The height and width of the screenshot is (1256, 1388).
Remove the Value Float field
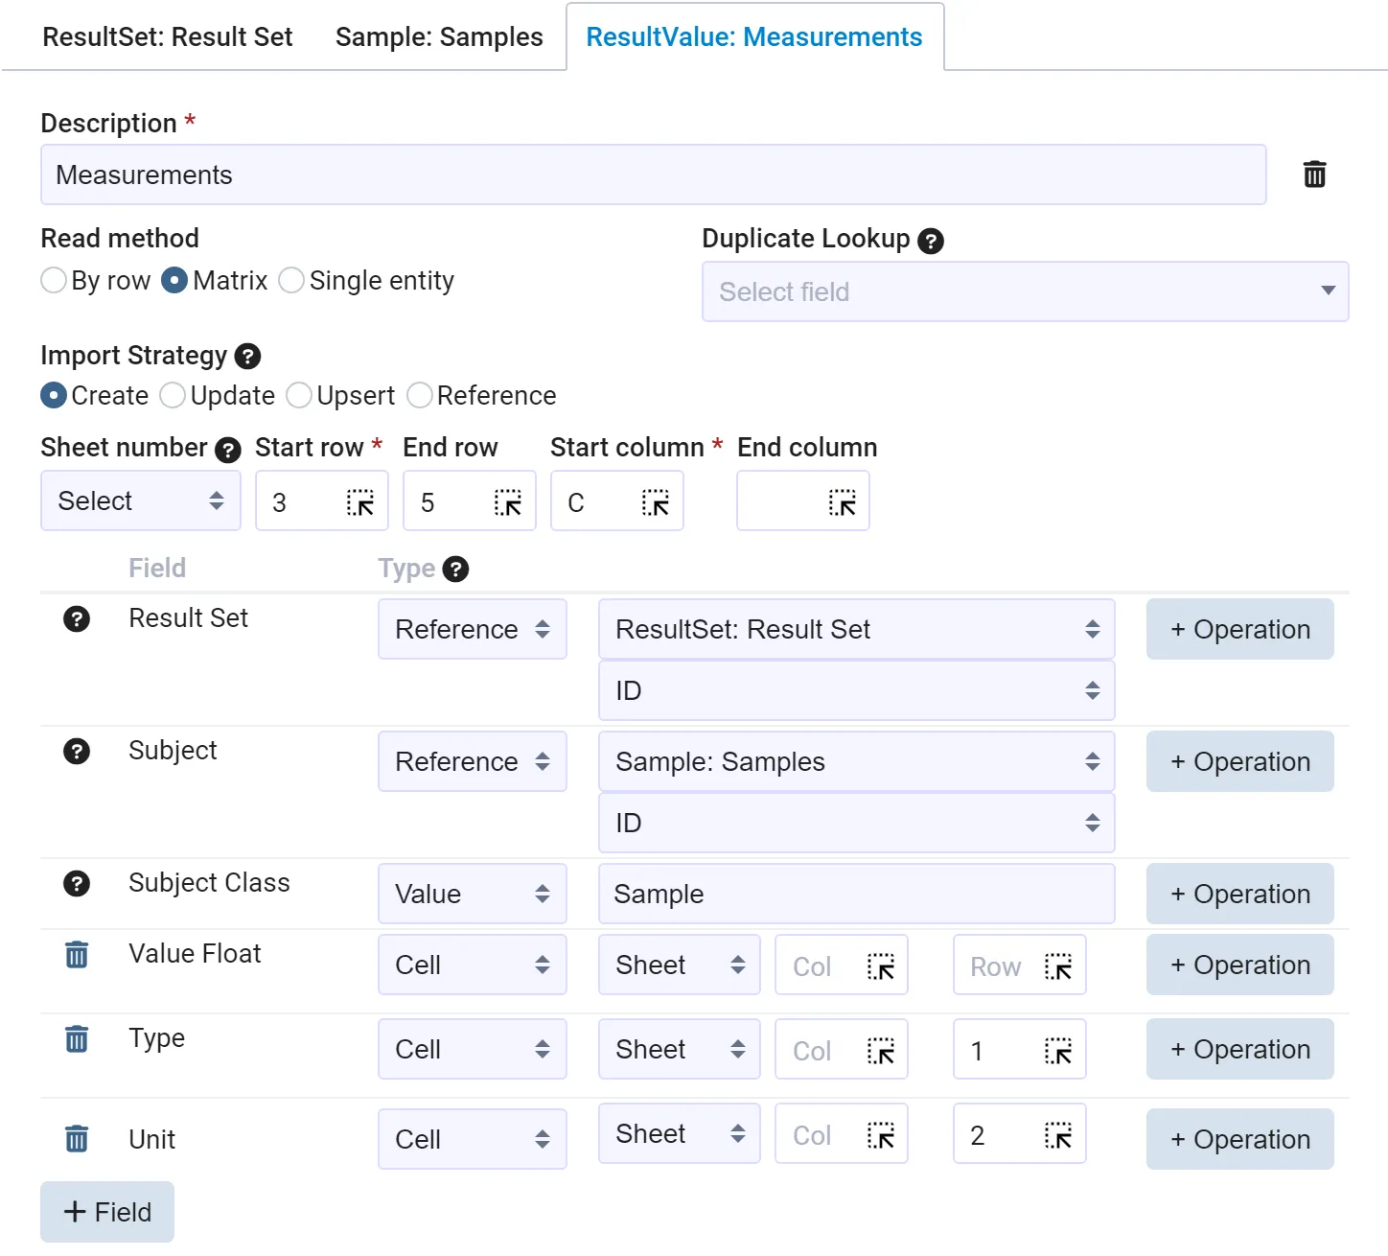click(x=77, y=955)
